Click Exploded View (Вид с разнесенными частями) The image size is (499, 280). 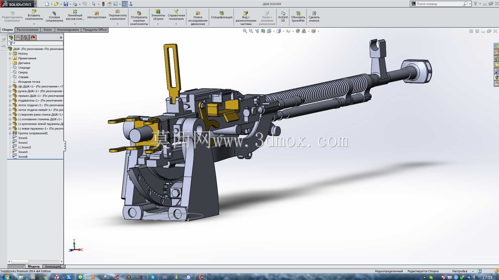[246, 18]
